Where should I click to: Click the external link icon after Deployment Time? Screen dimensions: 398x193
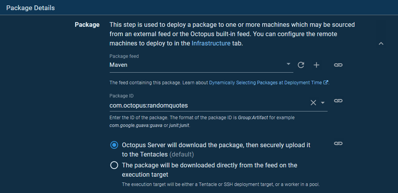point(326,82)
